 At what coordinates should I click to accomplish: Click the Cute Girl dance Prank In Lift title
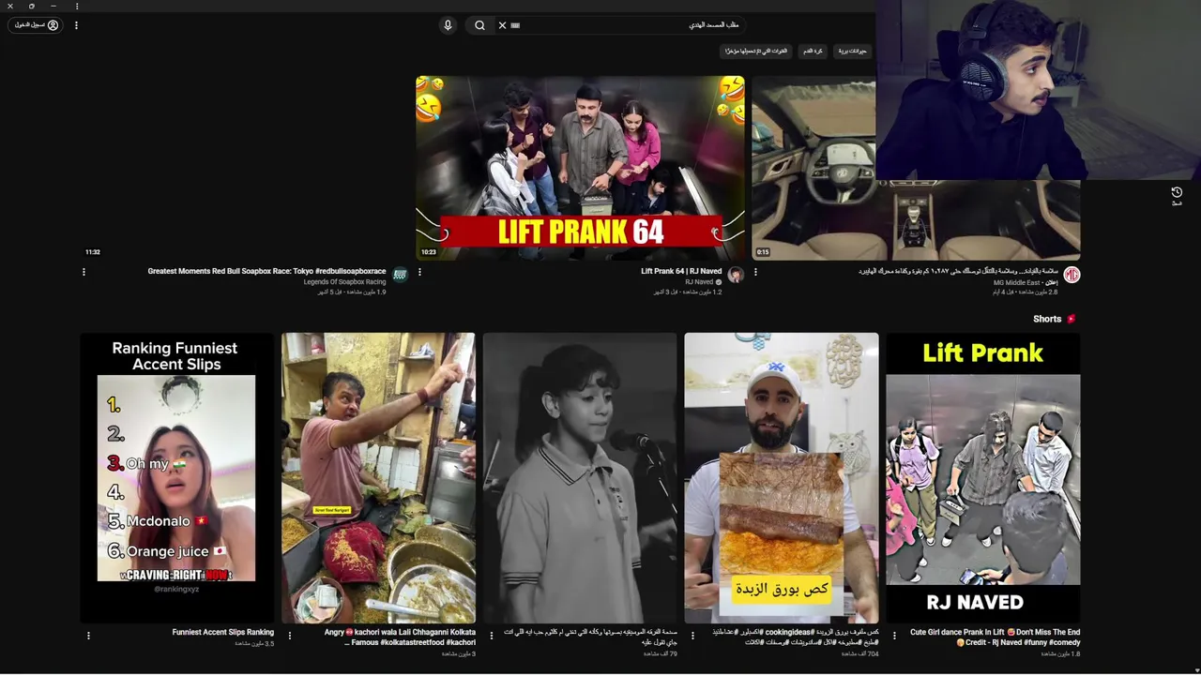[x=995, y=637]
